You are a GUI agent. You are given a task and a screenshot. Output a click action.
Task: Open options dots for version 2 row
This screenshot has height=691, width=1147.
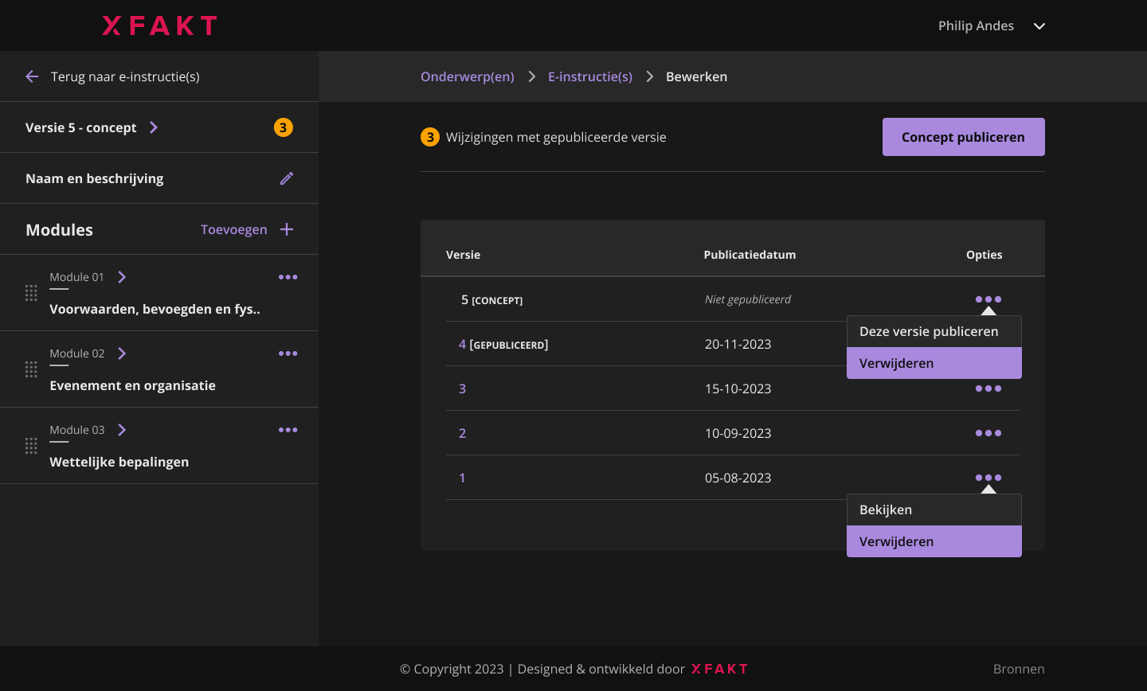click(x=988, y=433)
